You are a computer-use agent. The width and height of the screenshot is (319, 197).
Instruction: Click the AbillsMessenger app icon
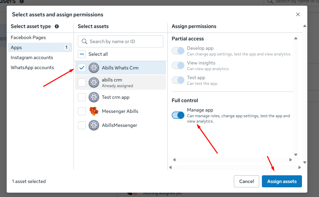pyautogui.click(x=94, y=125)
